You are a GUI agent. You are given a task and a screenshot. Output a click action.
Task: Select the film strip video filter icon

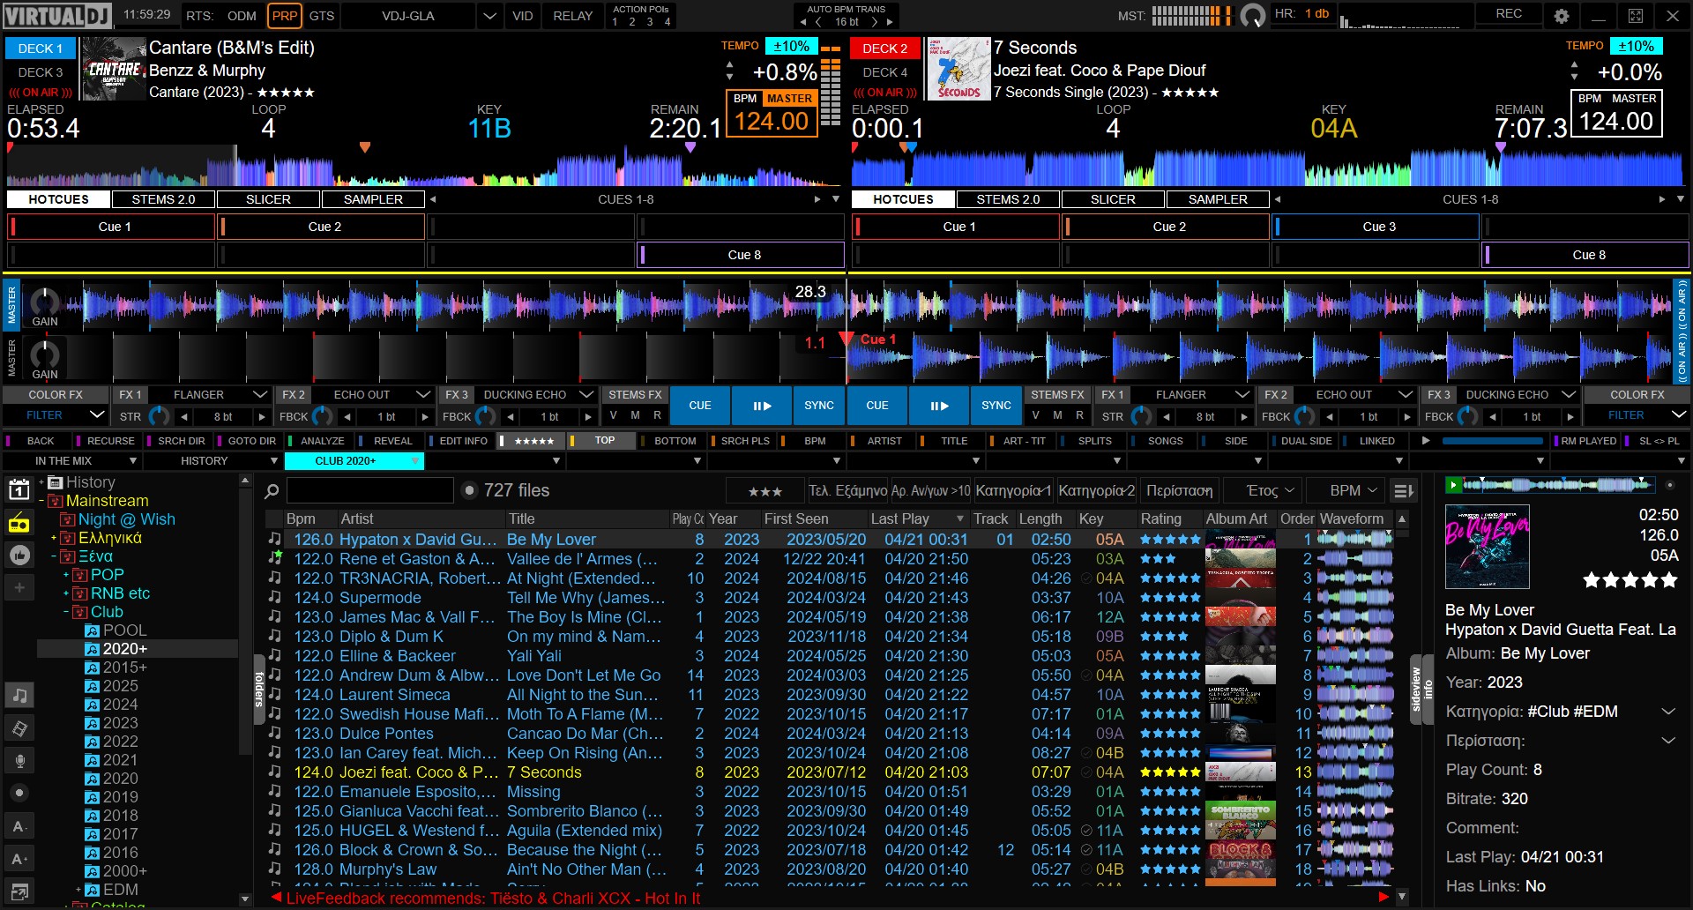[19, 727]
